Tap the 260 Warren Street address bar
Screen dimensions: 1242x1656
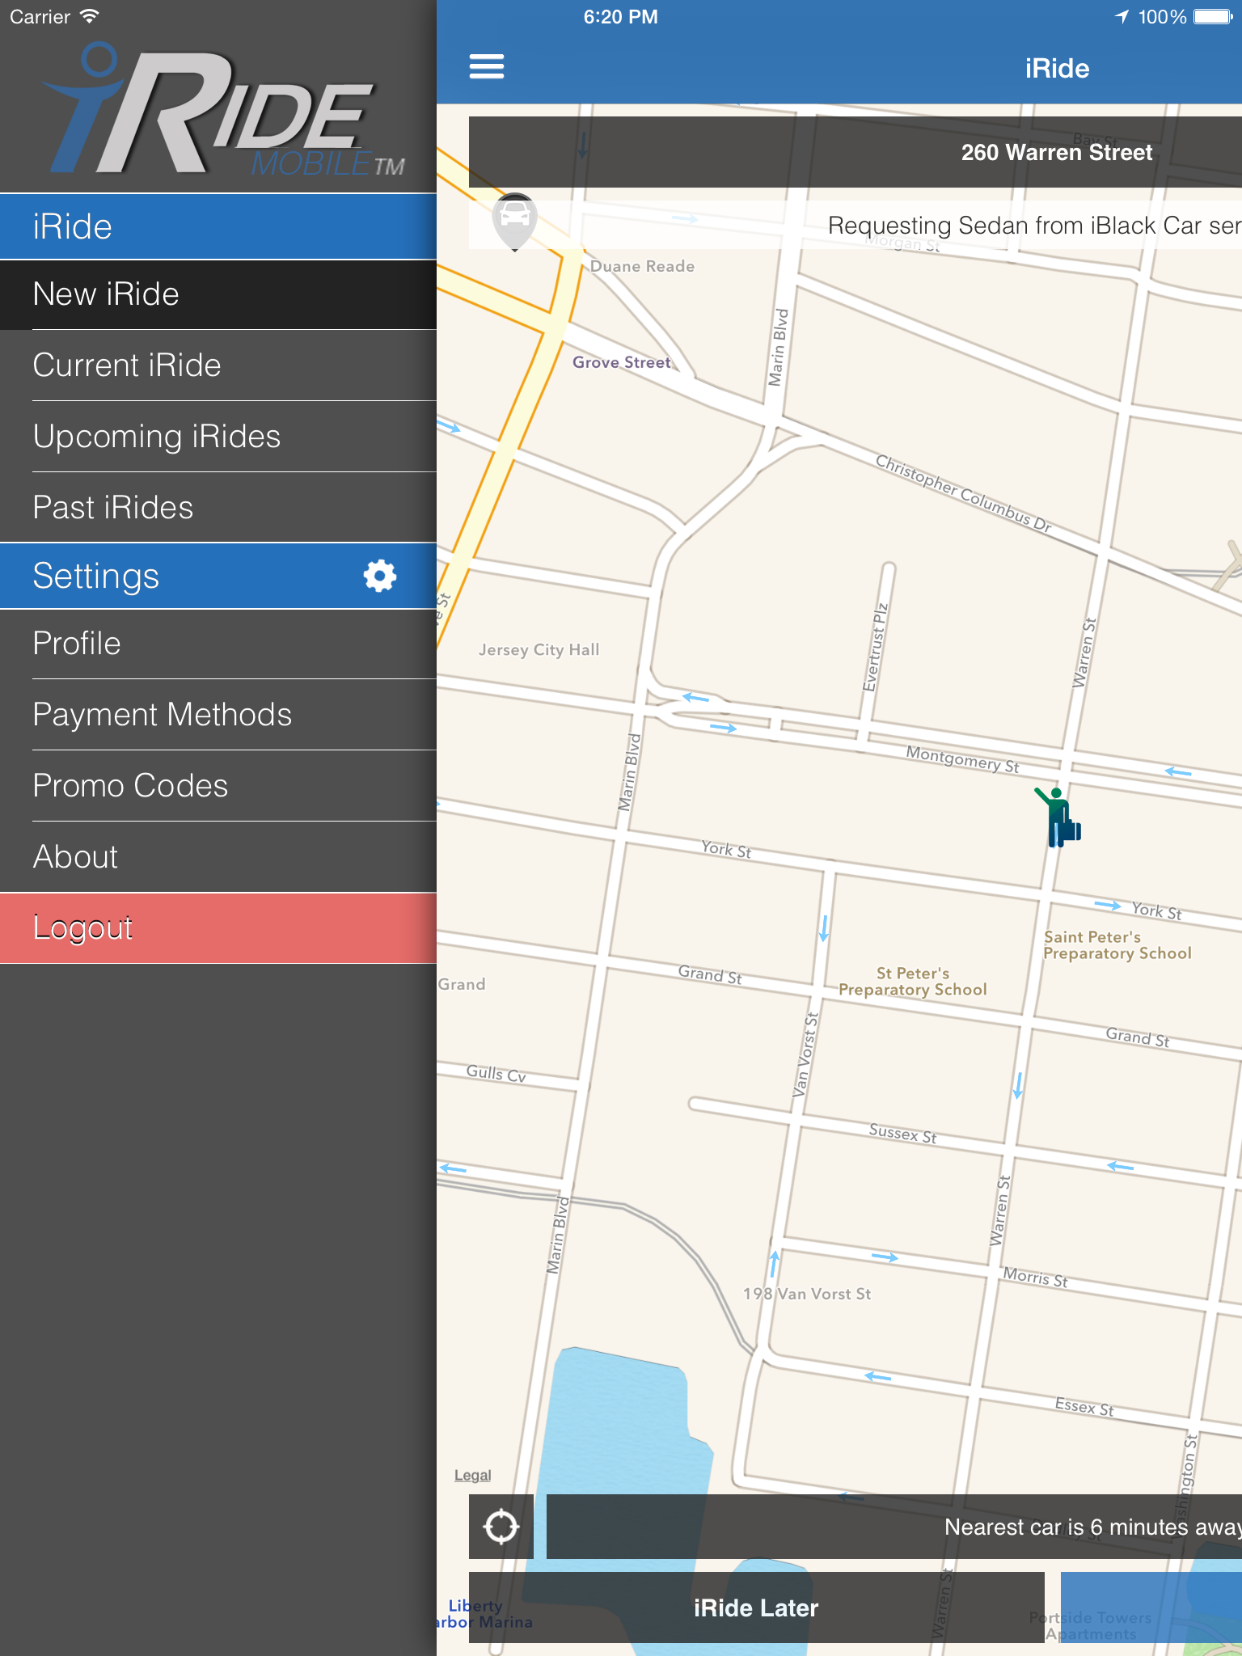coord(855,152)
